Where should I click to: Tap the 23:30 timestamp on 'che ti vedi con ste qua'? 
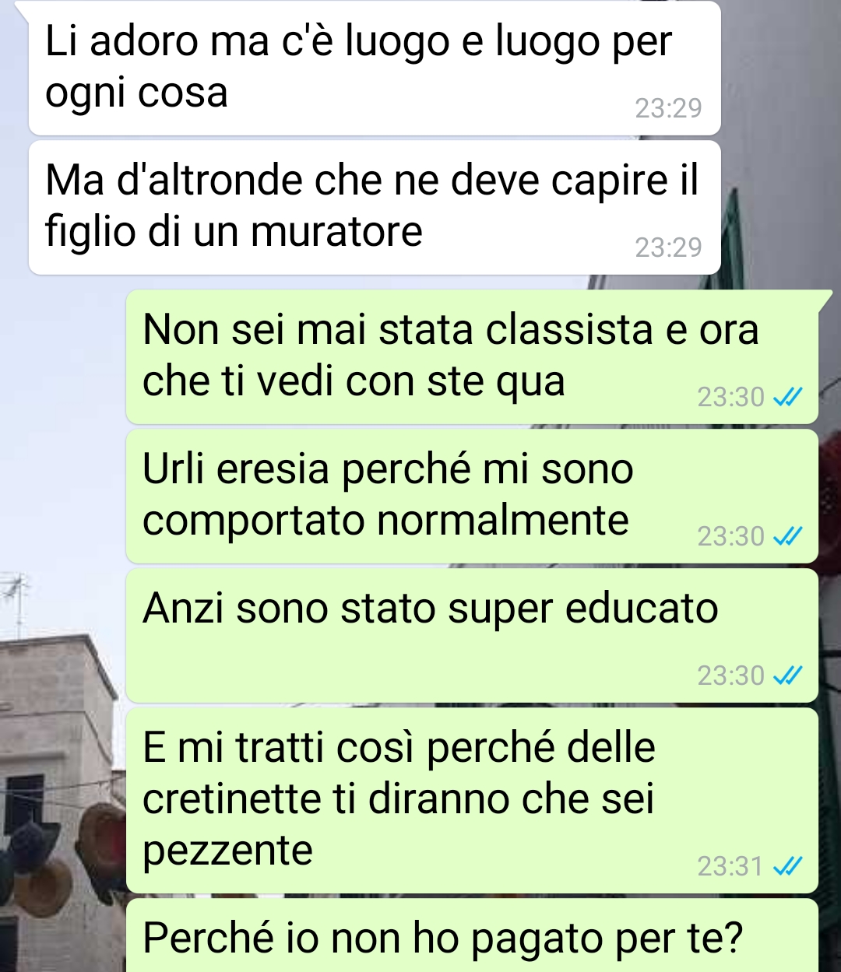pos(730,398)
